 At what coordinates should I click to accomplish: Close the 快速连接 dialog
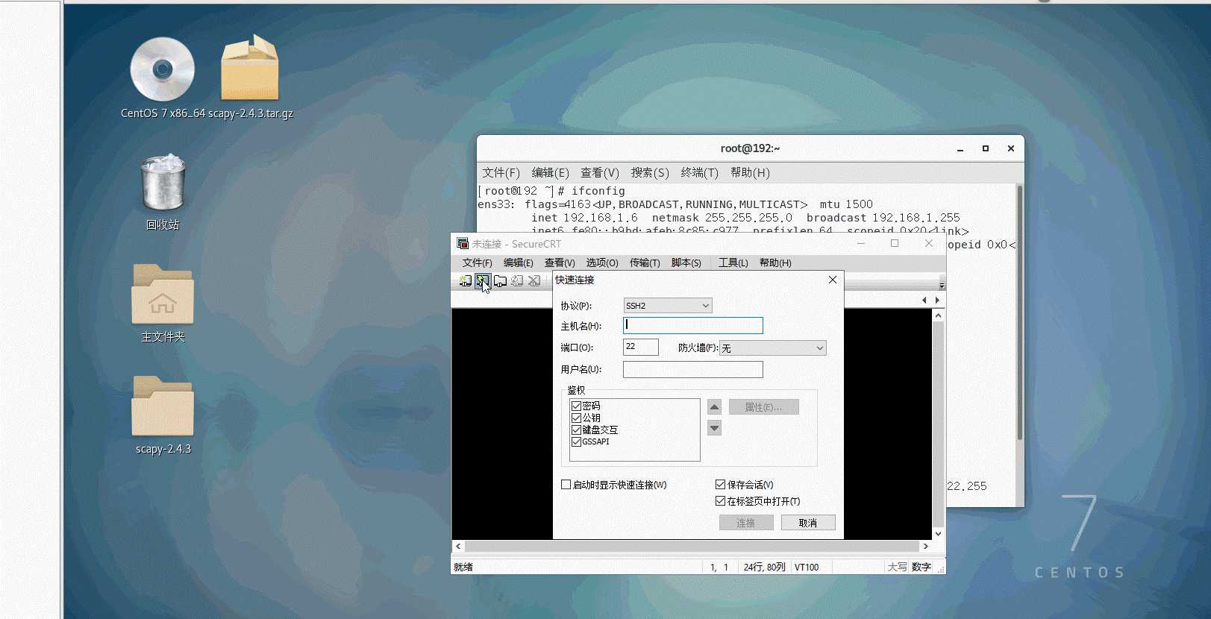pos(833,280)
